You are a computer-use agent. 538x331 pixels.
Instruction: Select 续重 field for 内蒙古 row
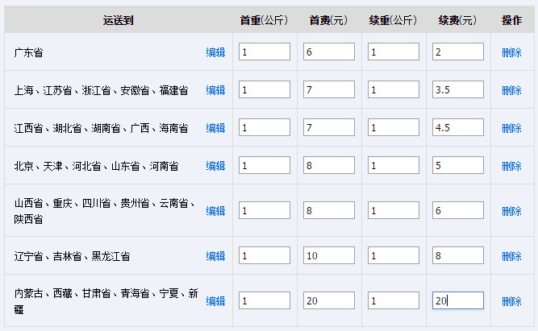393,300
